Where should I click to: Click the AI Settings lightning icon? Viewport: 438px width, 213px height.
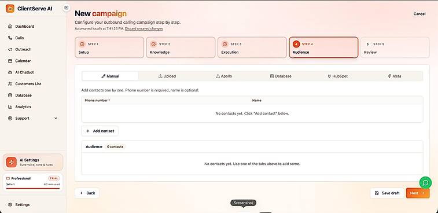[12, 162]
